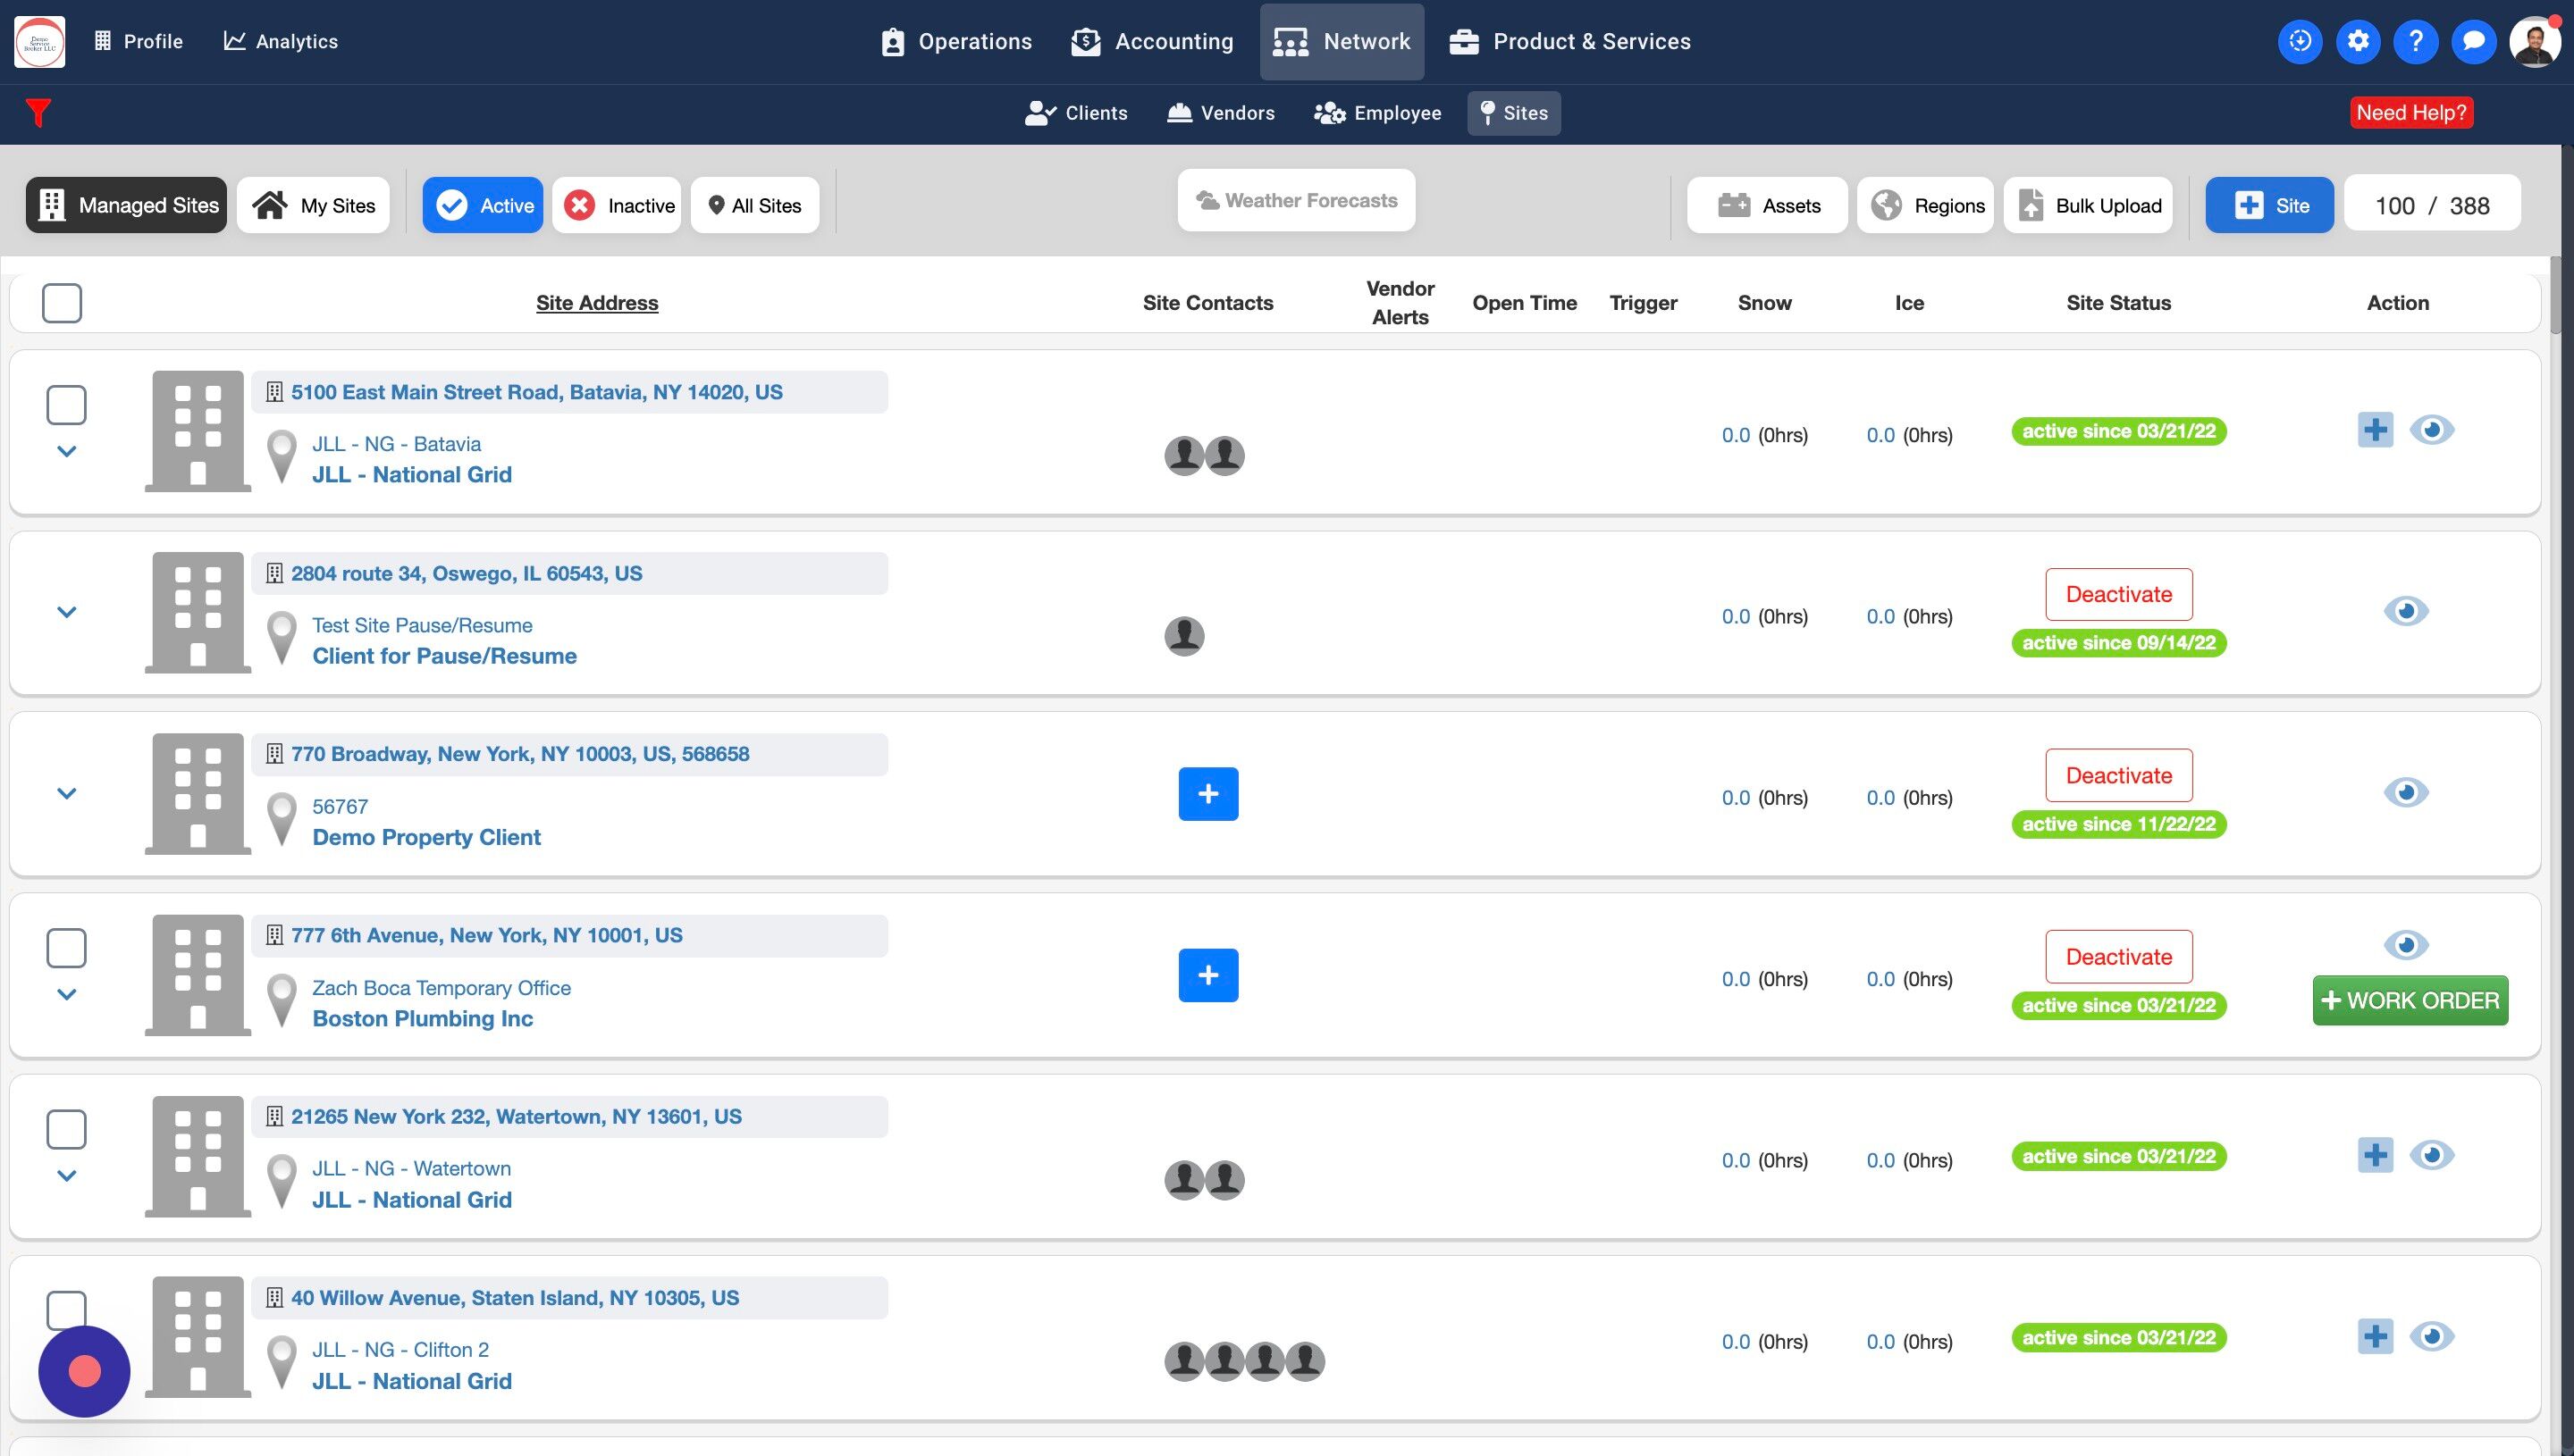This screenshot has width=2574, height=1456.
Task: Open the settings gear icon
Action: tap(2358, 41)
